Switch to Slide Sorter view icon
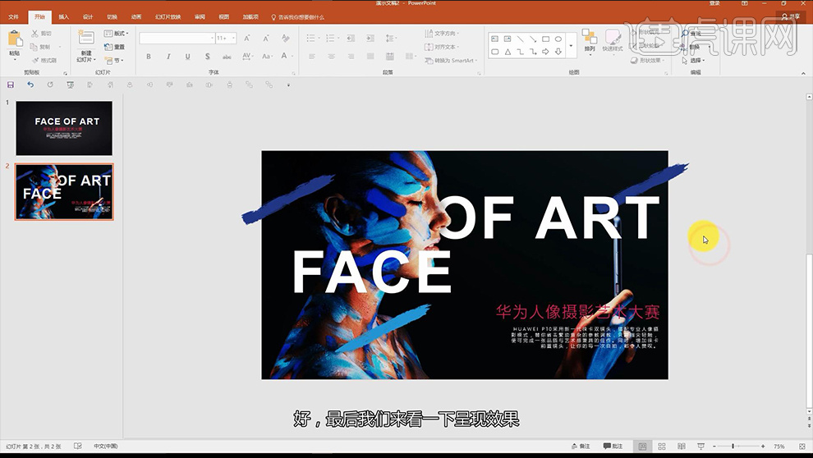813x458 pixels. pyautogui.click(x=662, y=446)
